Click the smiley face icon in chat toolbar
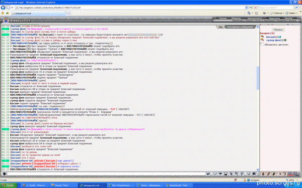 tap(249, 174)
